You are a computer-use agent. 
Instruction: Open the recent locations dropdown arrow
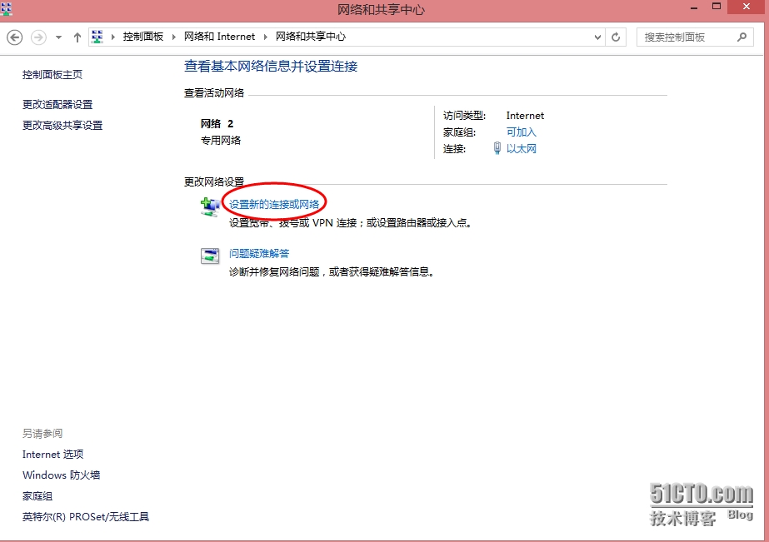pos(58,37)
